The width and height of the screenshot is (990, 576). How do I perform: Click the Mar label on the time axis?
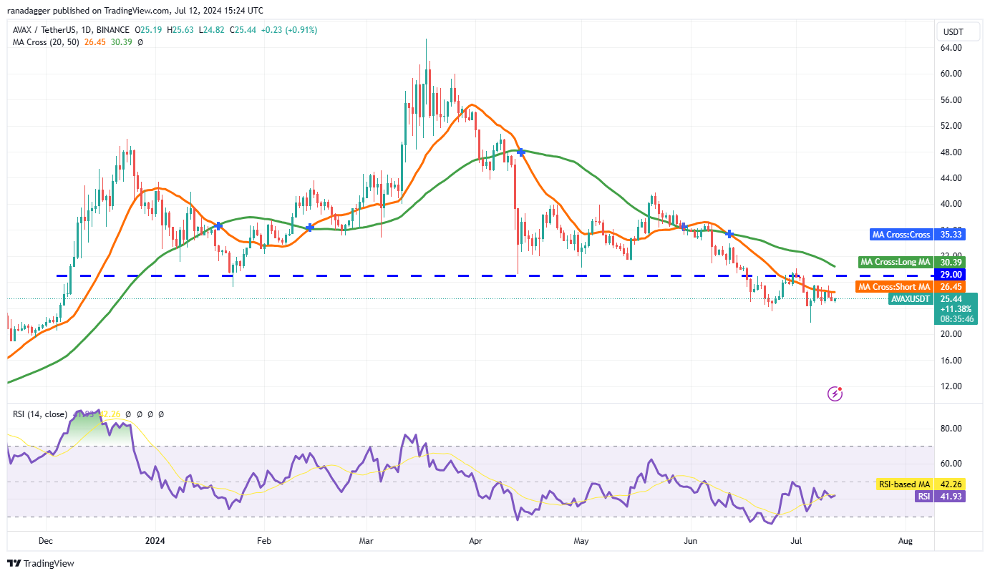(x=366, y=542)
